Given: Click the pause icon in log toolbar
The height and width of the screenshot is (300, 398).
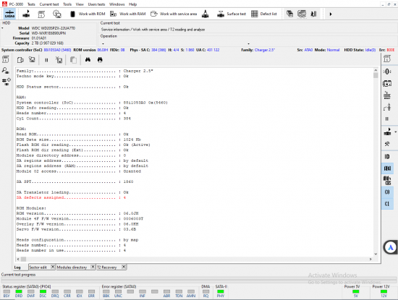Looking at the screenshot, I should click(46, 60).
